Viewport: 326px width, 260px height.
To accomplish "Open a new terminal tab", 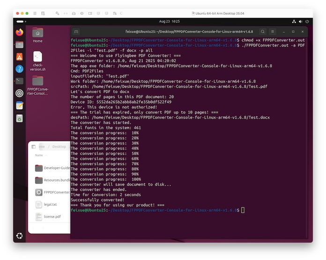I will (x=76, y=31).
